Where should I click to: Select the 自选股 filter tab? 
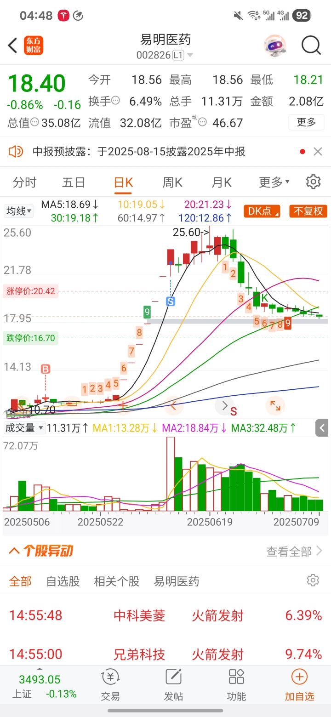click(x=63, y=581)
